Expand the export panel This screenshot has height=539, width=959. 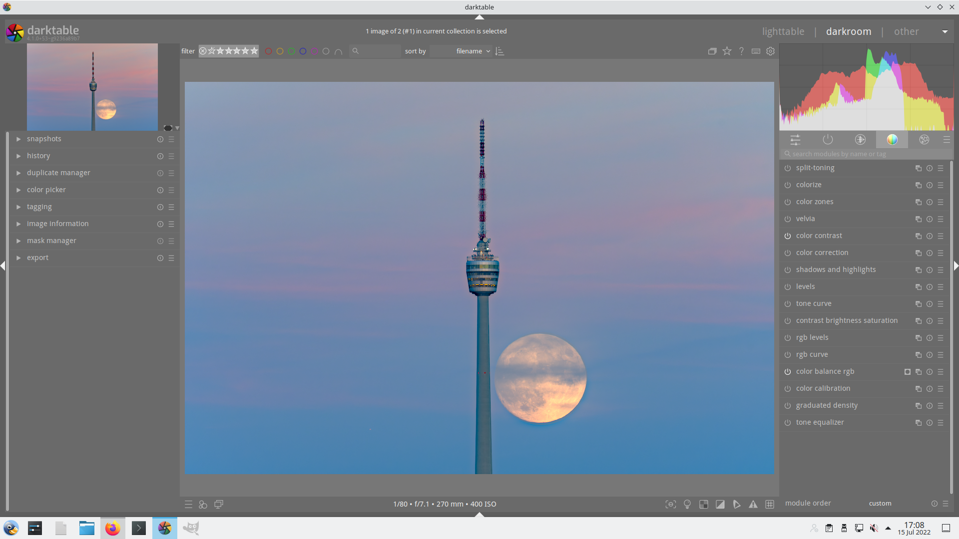tap(37, 258)
